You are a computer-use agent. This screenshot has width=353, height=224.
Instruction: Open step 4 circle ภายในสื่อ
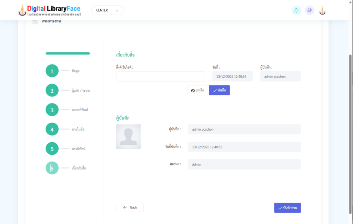click(x=52, y=130)
